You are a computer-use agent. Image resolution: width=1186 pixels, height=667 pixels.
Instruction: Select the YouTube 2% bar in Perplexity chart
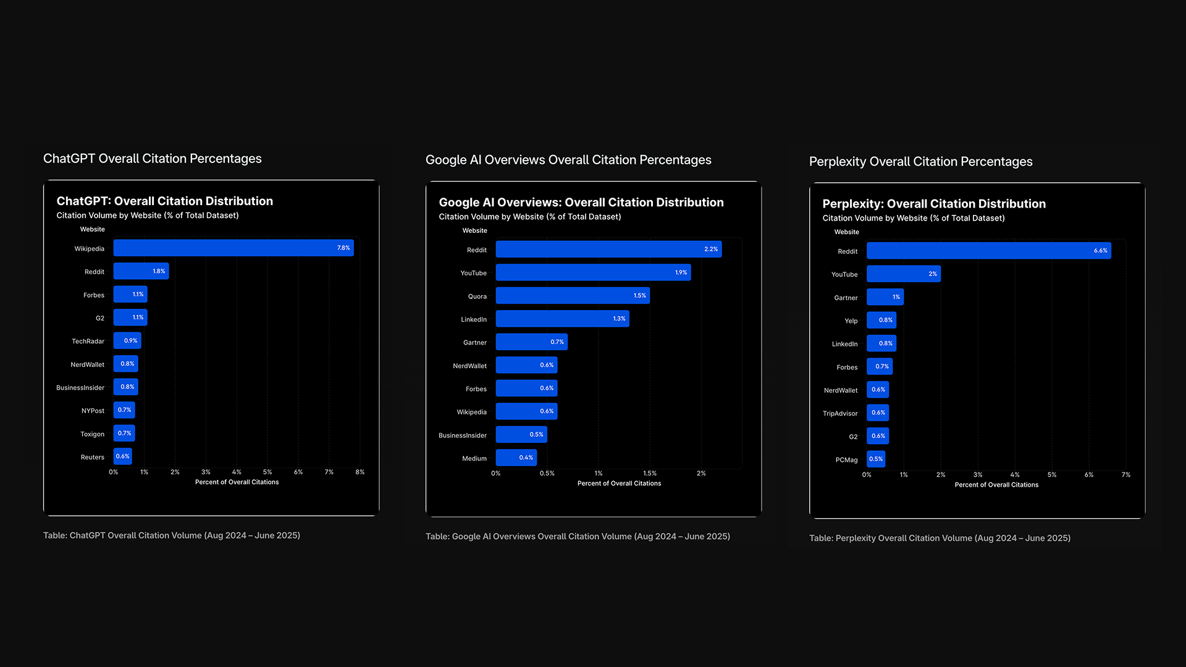pyautogui.click(x=904, y=274)
